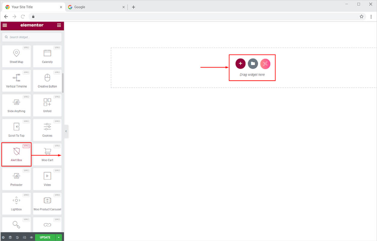Open the template library folder button
The height and width of the screenshot is (241, 377).
(253, 64)
